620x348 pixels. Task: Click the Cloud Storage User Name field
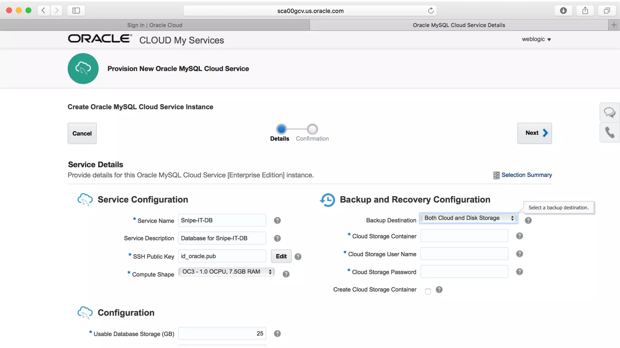tap(464, 254)
